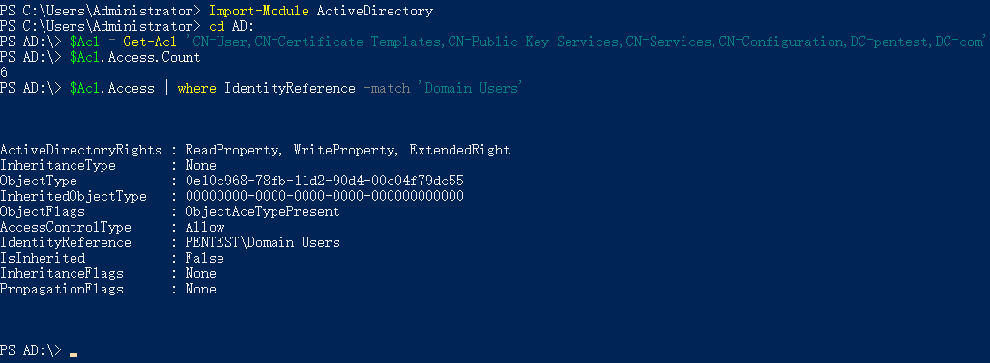Click the Import-Module command text
This screenshot has height=363, width=990.
pyautogui.click(x=258, y=11)
